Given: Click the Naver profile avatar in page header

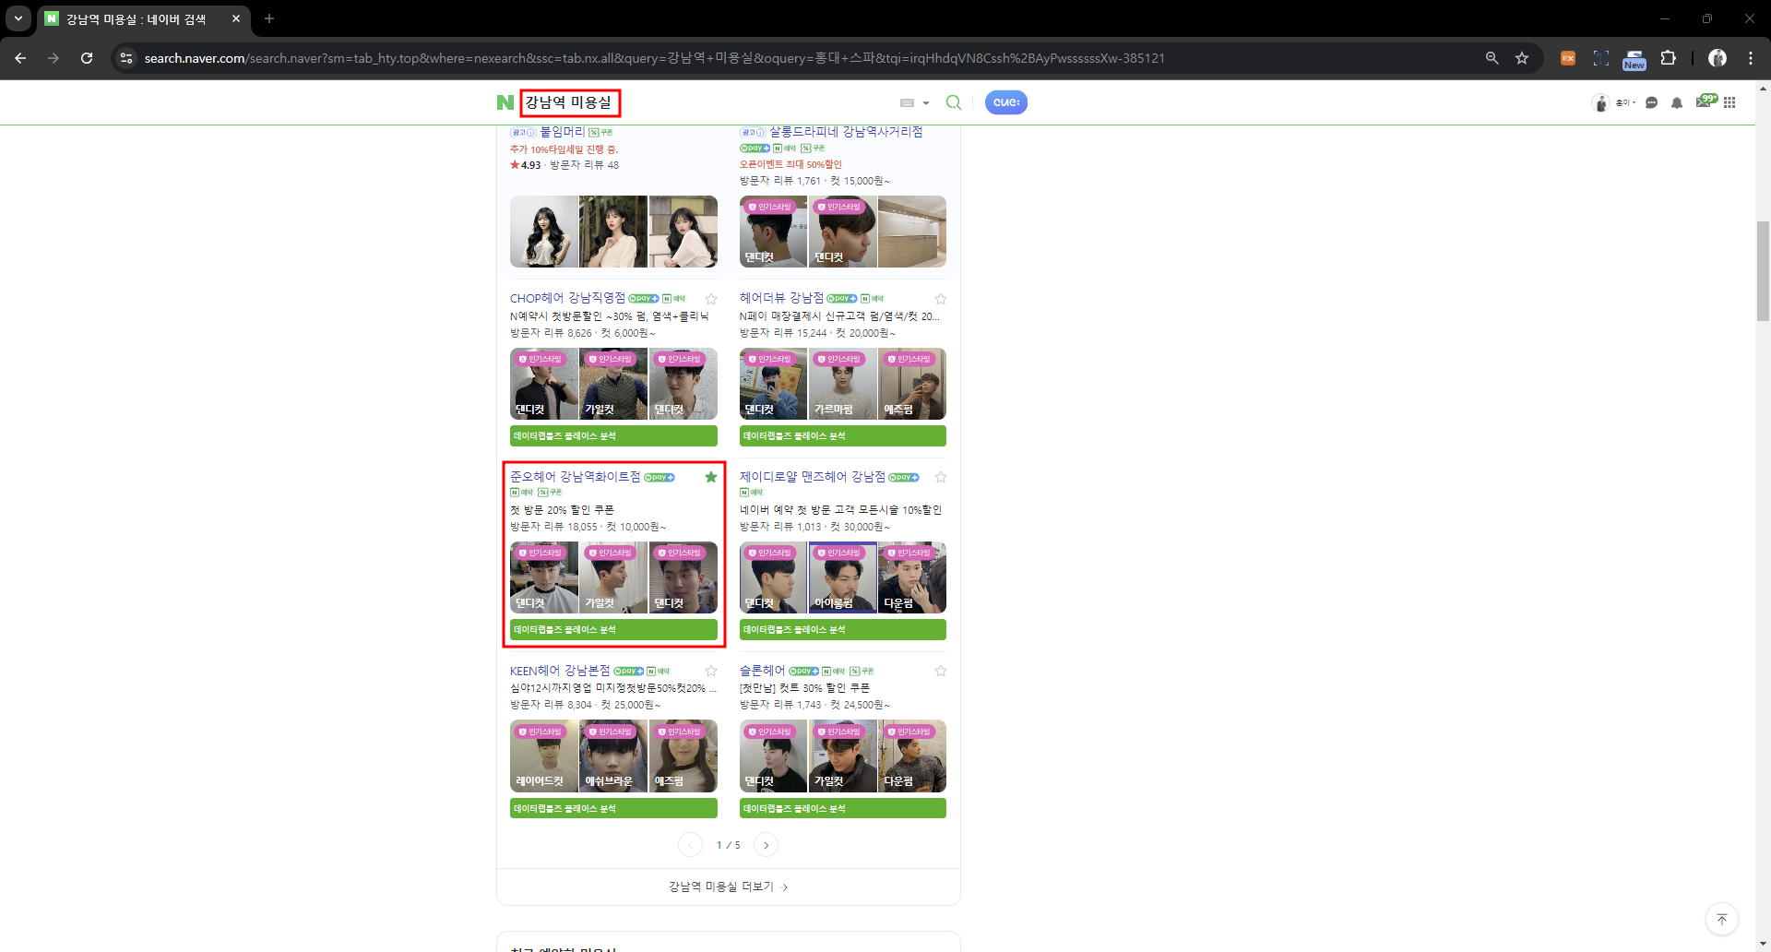Looking at the screenshot, I should [1600, 102].
